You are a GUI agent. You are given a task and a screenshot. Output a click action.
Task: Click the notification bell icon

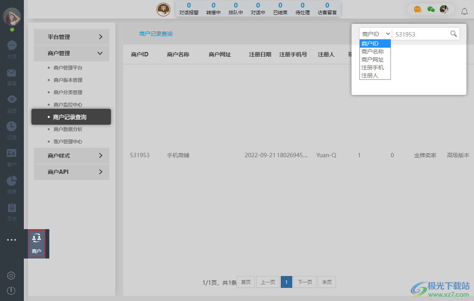(x=464, y=11)
